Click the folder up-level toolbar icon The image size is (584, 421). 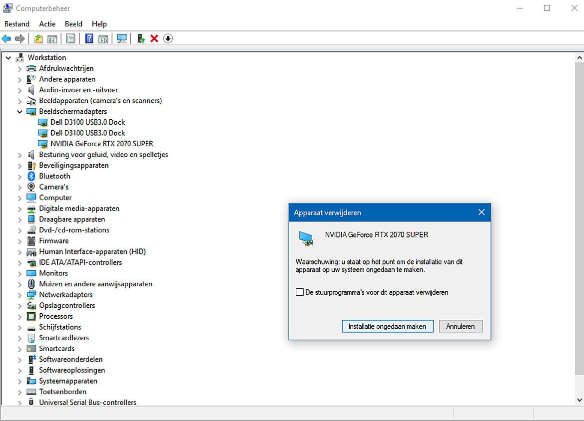38,38
